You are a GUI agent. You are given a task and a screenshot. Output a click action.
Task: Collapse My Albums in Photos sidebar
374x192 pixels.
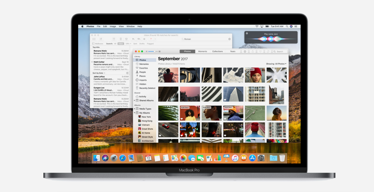point(135,113)
